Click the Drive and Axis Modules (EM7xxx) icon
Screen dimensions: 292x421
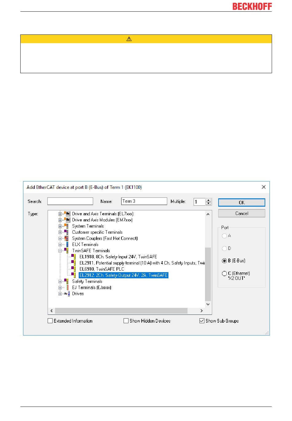pos(67,220)
